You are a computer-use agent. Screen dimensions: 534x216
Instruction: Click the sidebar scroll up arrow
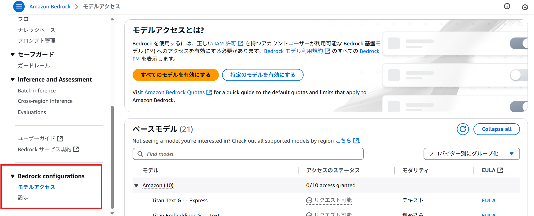(x=112, y=19)
